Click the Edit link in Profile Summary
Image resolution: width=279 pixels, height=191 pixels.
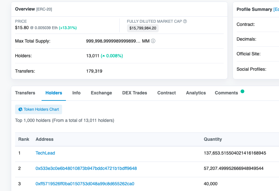276,9
